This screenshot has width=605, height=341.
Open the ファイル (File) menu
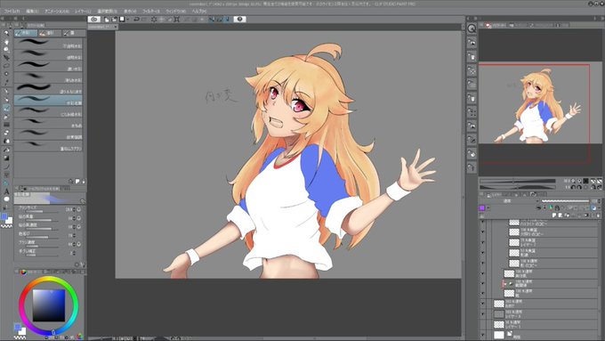pos(12,12)
